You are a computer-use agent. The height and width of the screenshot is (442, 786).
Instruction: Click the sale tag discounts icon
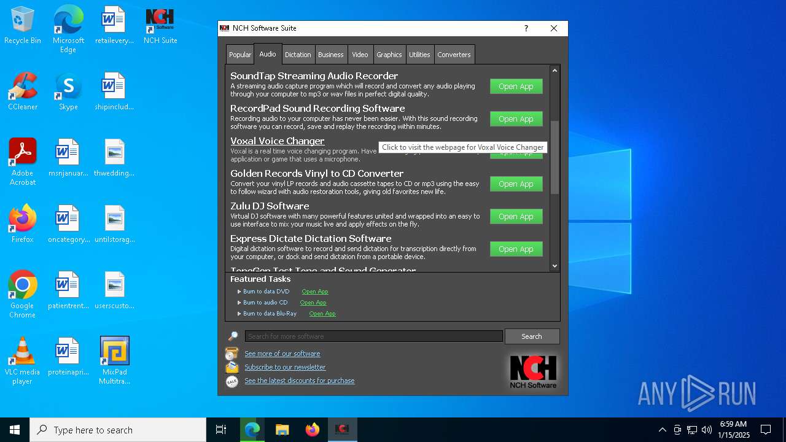coord(232,381)
